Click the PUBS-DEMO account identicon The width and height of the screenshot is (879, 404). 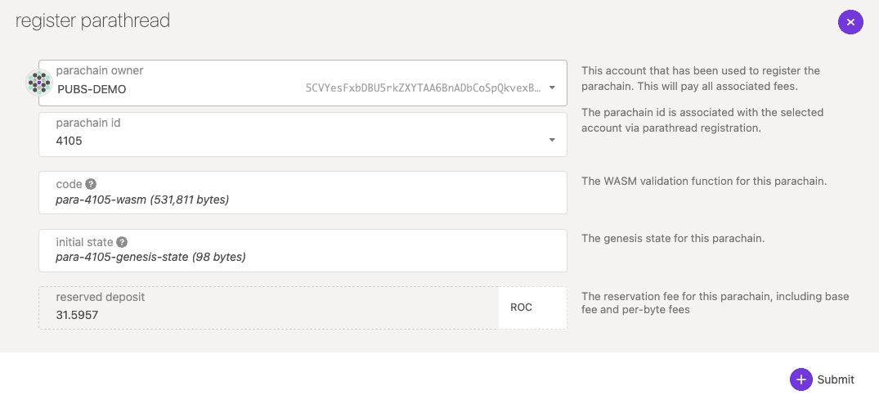(x=39, y=83)
